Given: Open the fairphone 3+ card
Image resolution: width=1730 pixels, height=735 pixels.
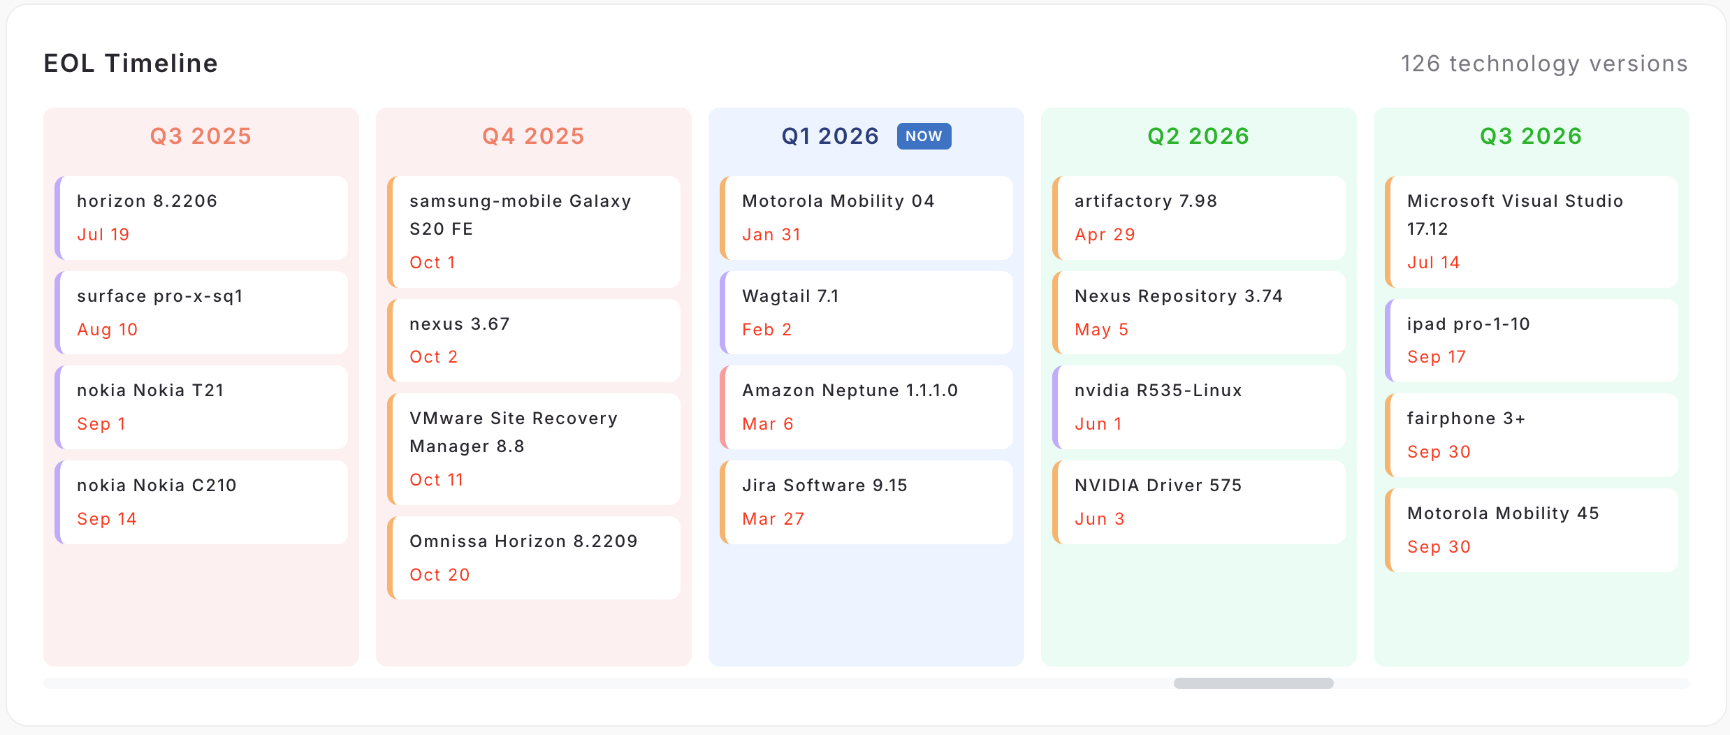Looking at the screenshot, I should (1532, 435).
